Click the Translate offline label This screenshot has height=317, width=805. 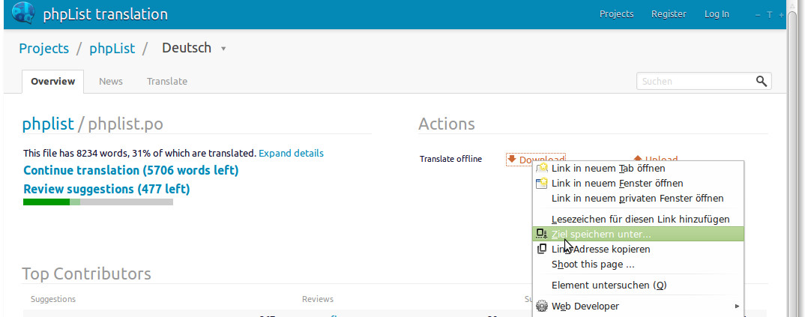pyautogui.click(x=450, y=159)
